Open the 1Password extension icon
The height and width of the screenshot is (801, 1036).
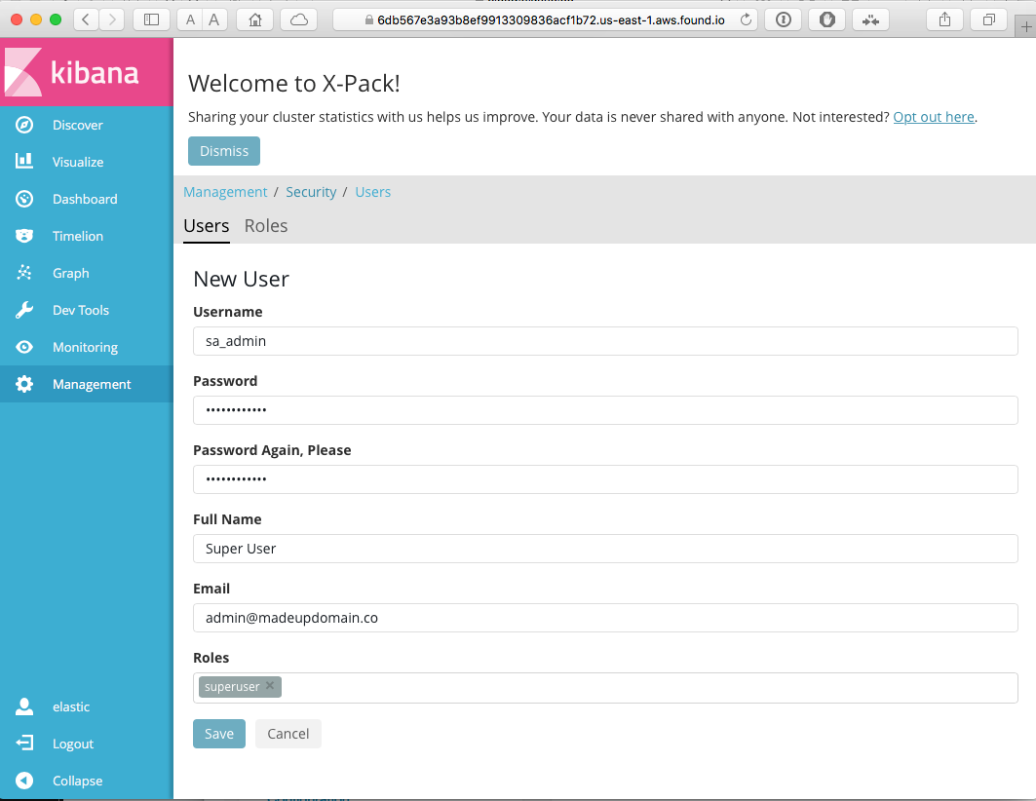pos(784,19)
